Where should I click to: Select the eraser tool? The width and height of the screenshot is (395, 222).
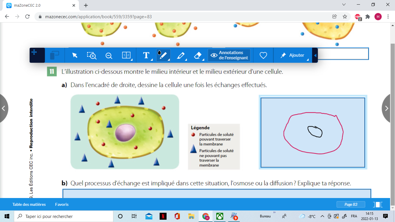tap(198, 55)
